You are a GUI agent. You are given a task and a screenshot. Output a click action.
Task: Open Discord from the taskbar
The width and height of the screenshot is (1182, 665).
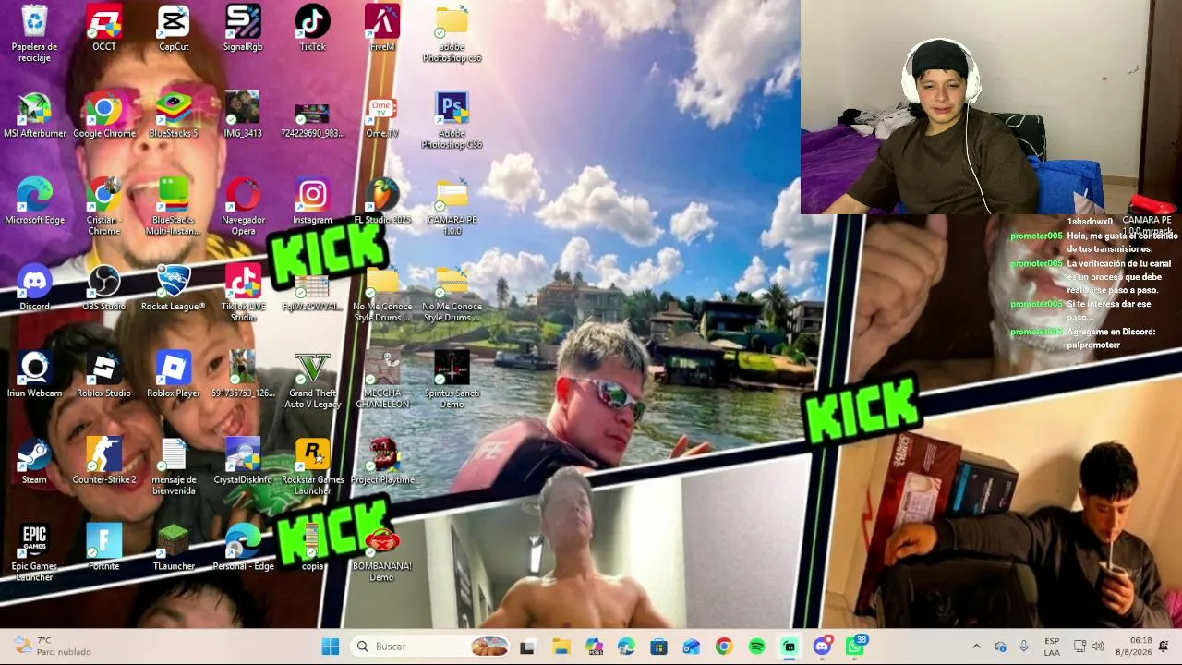click(x=822, y=647)
